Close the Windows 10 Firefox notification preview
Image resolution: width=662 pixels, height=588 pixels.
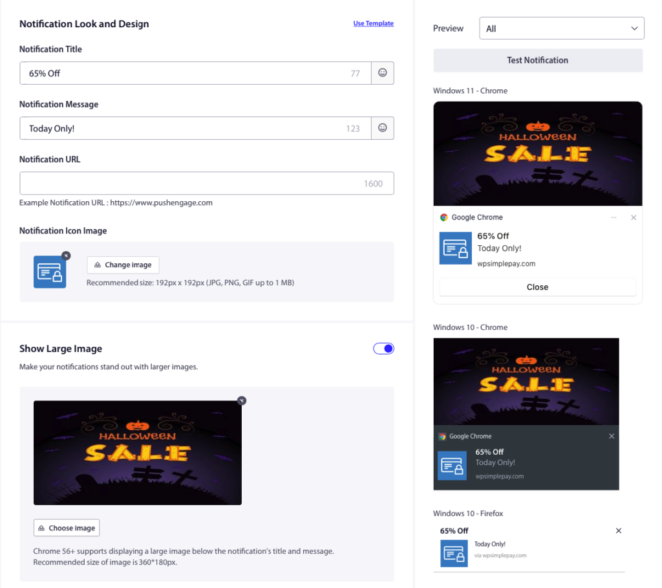(x=618, y=531)
